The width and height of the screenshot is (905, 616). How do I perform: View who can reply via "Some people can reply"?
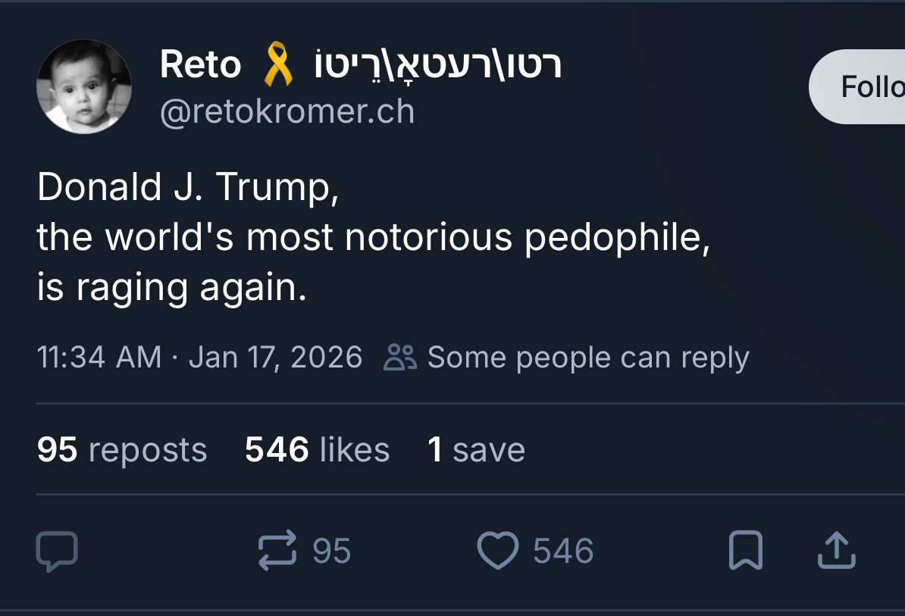588,357
